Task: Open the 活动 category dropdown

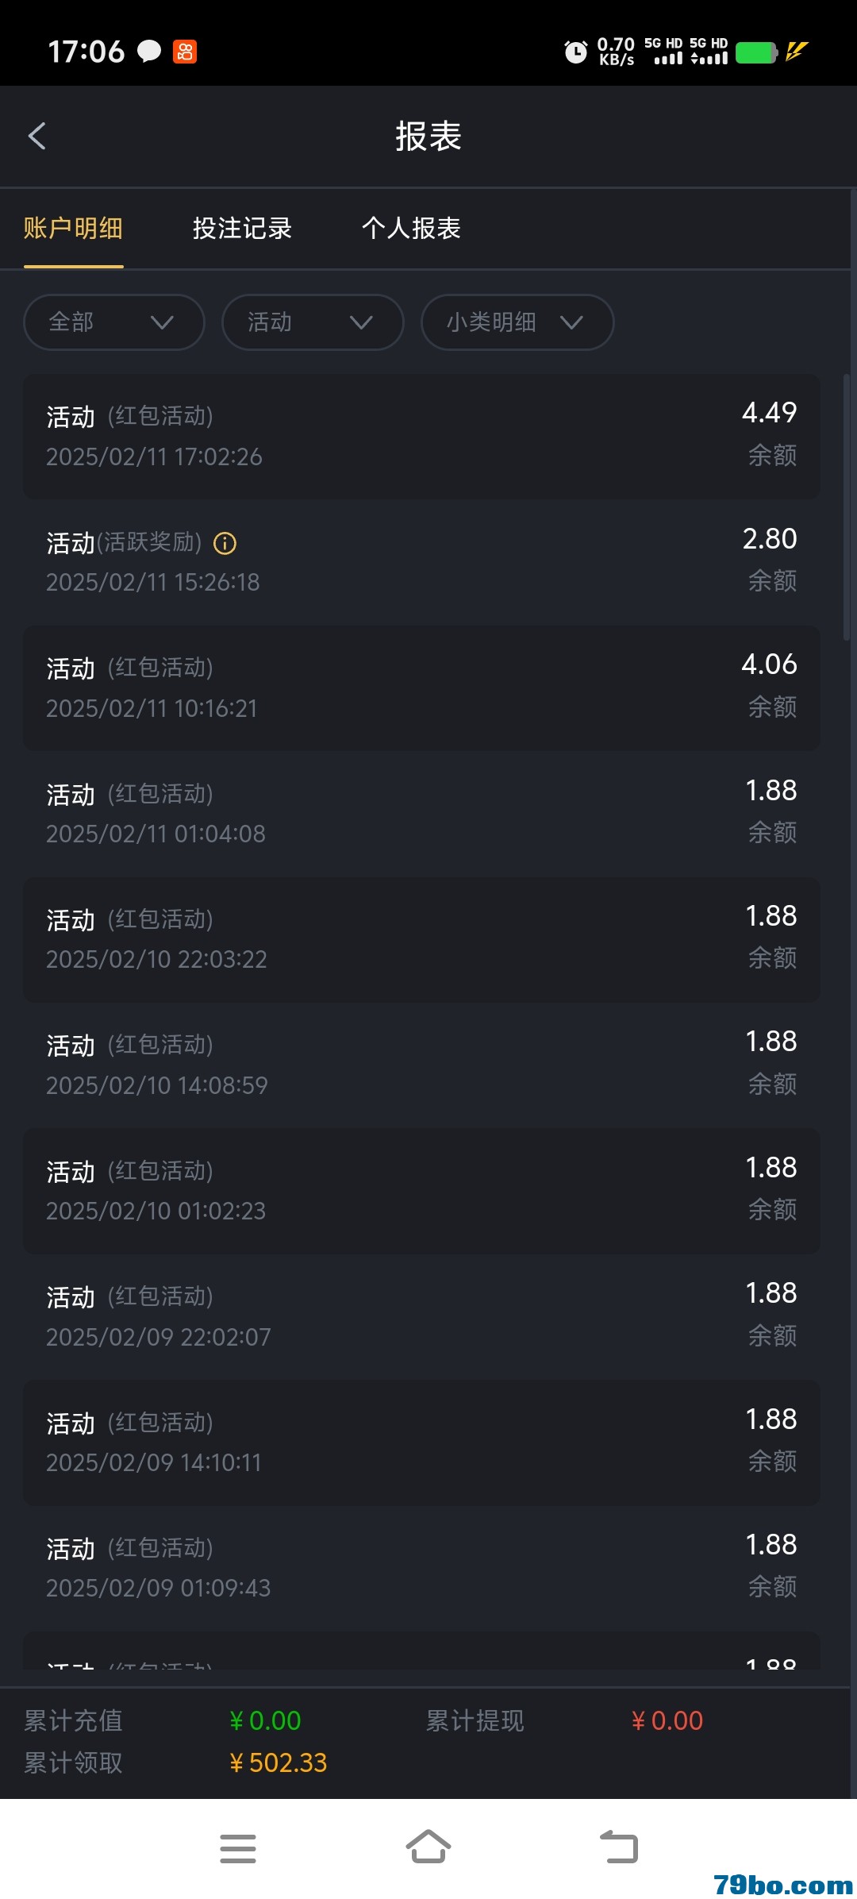Action: [x=313, y=322]
